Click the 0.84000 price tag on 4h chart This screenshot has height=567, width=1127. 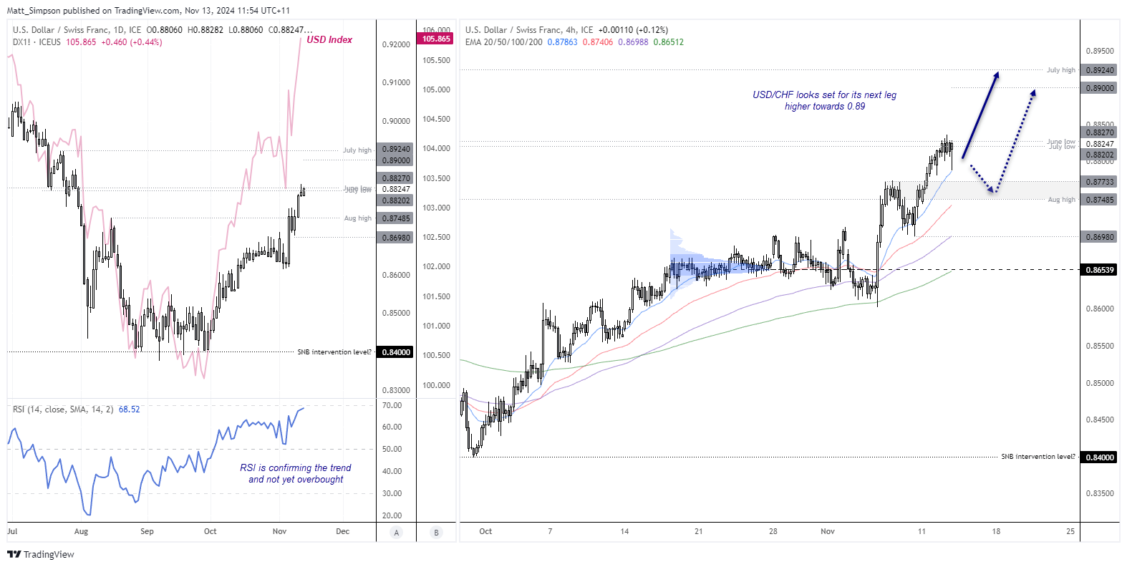click(x=1100, y=457)
